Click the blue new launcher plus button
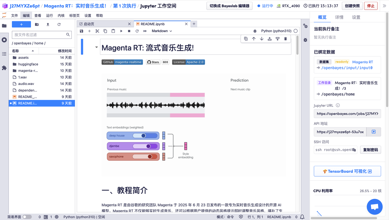Image resolution: width=389 pixels, height=220 pixels. coord(21,24)
